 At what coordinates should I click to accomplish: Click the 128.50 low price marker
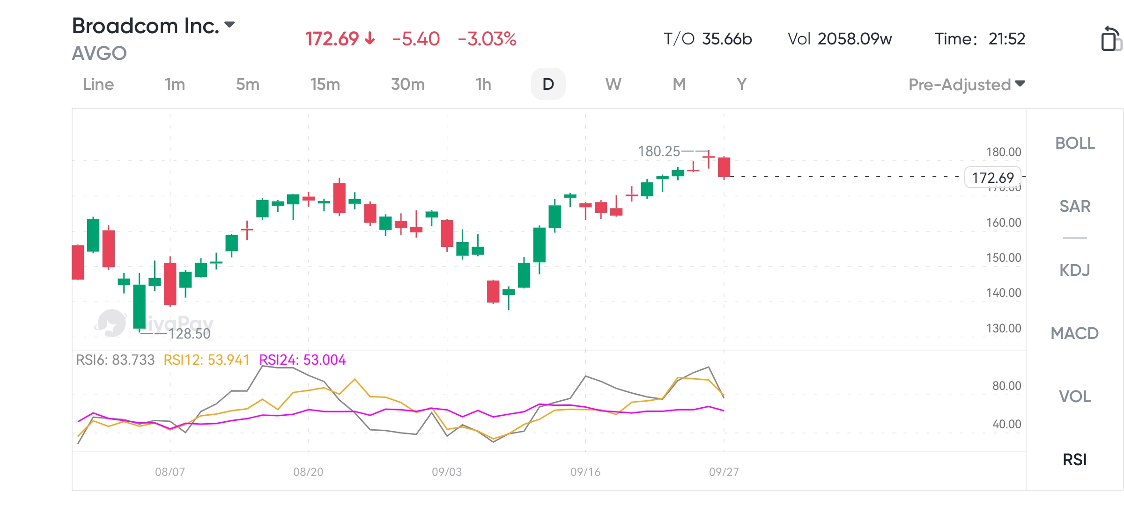pos(190,333)
